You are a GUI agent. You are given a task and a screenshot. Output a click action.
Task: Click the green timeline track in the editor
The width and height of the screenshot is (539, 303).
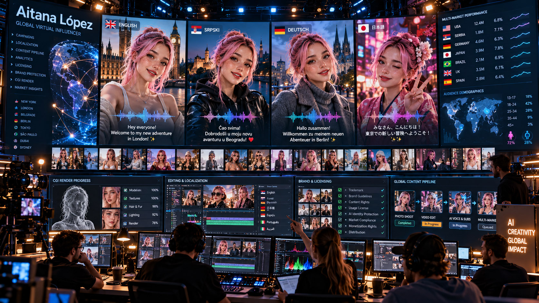point(230,222)
